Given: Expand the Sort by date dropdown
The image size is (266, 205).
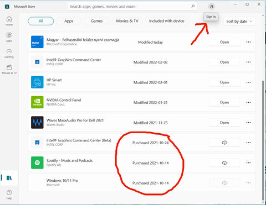Looking at the screenshot, I should [x=239, y=22].
